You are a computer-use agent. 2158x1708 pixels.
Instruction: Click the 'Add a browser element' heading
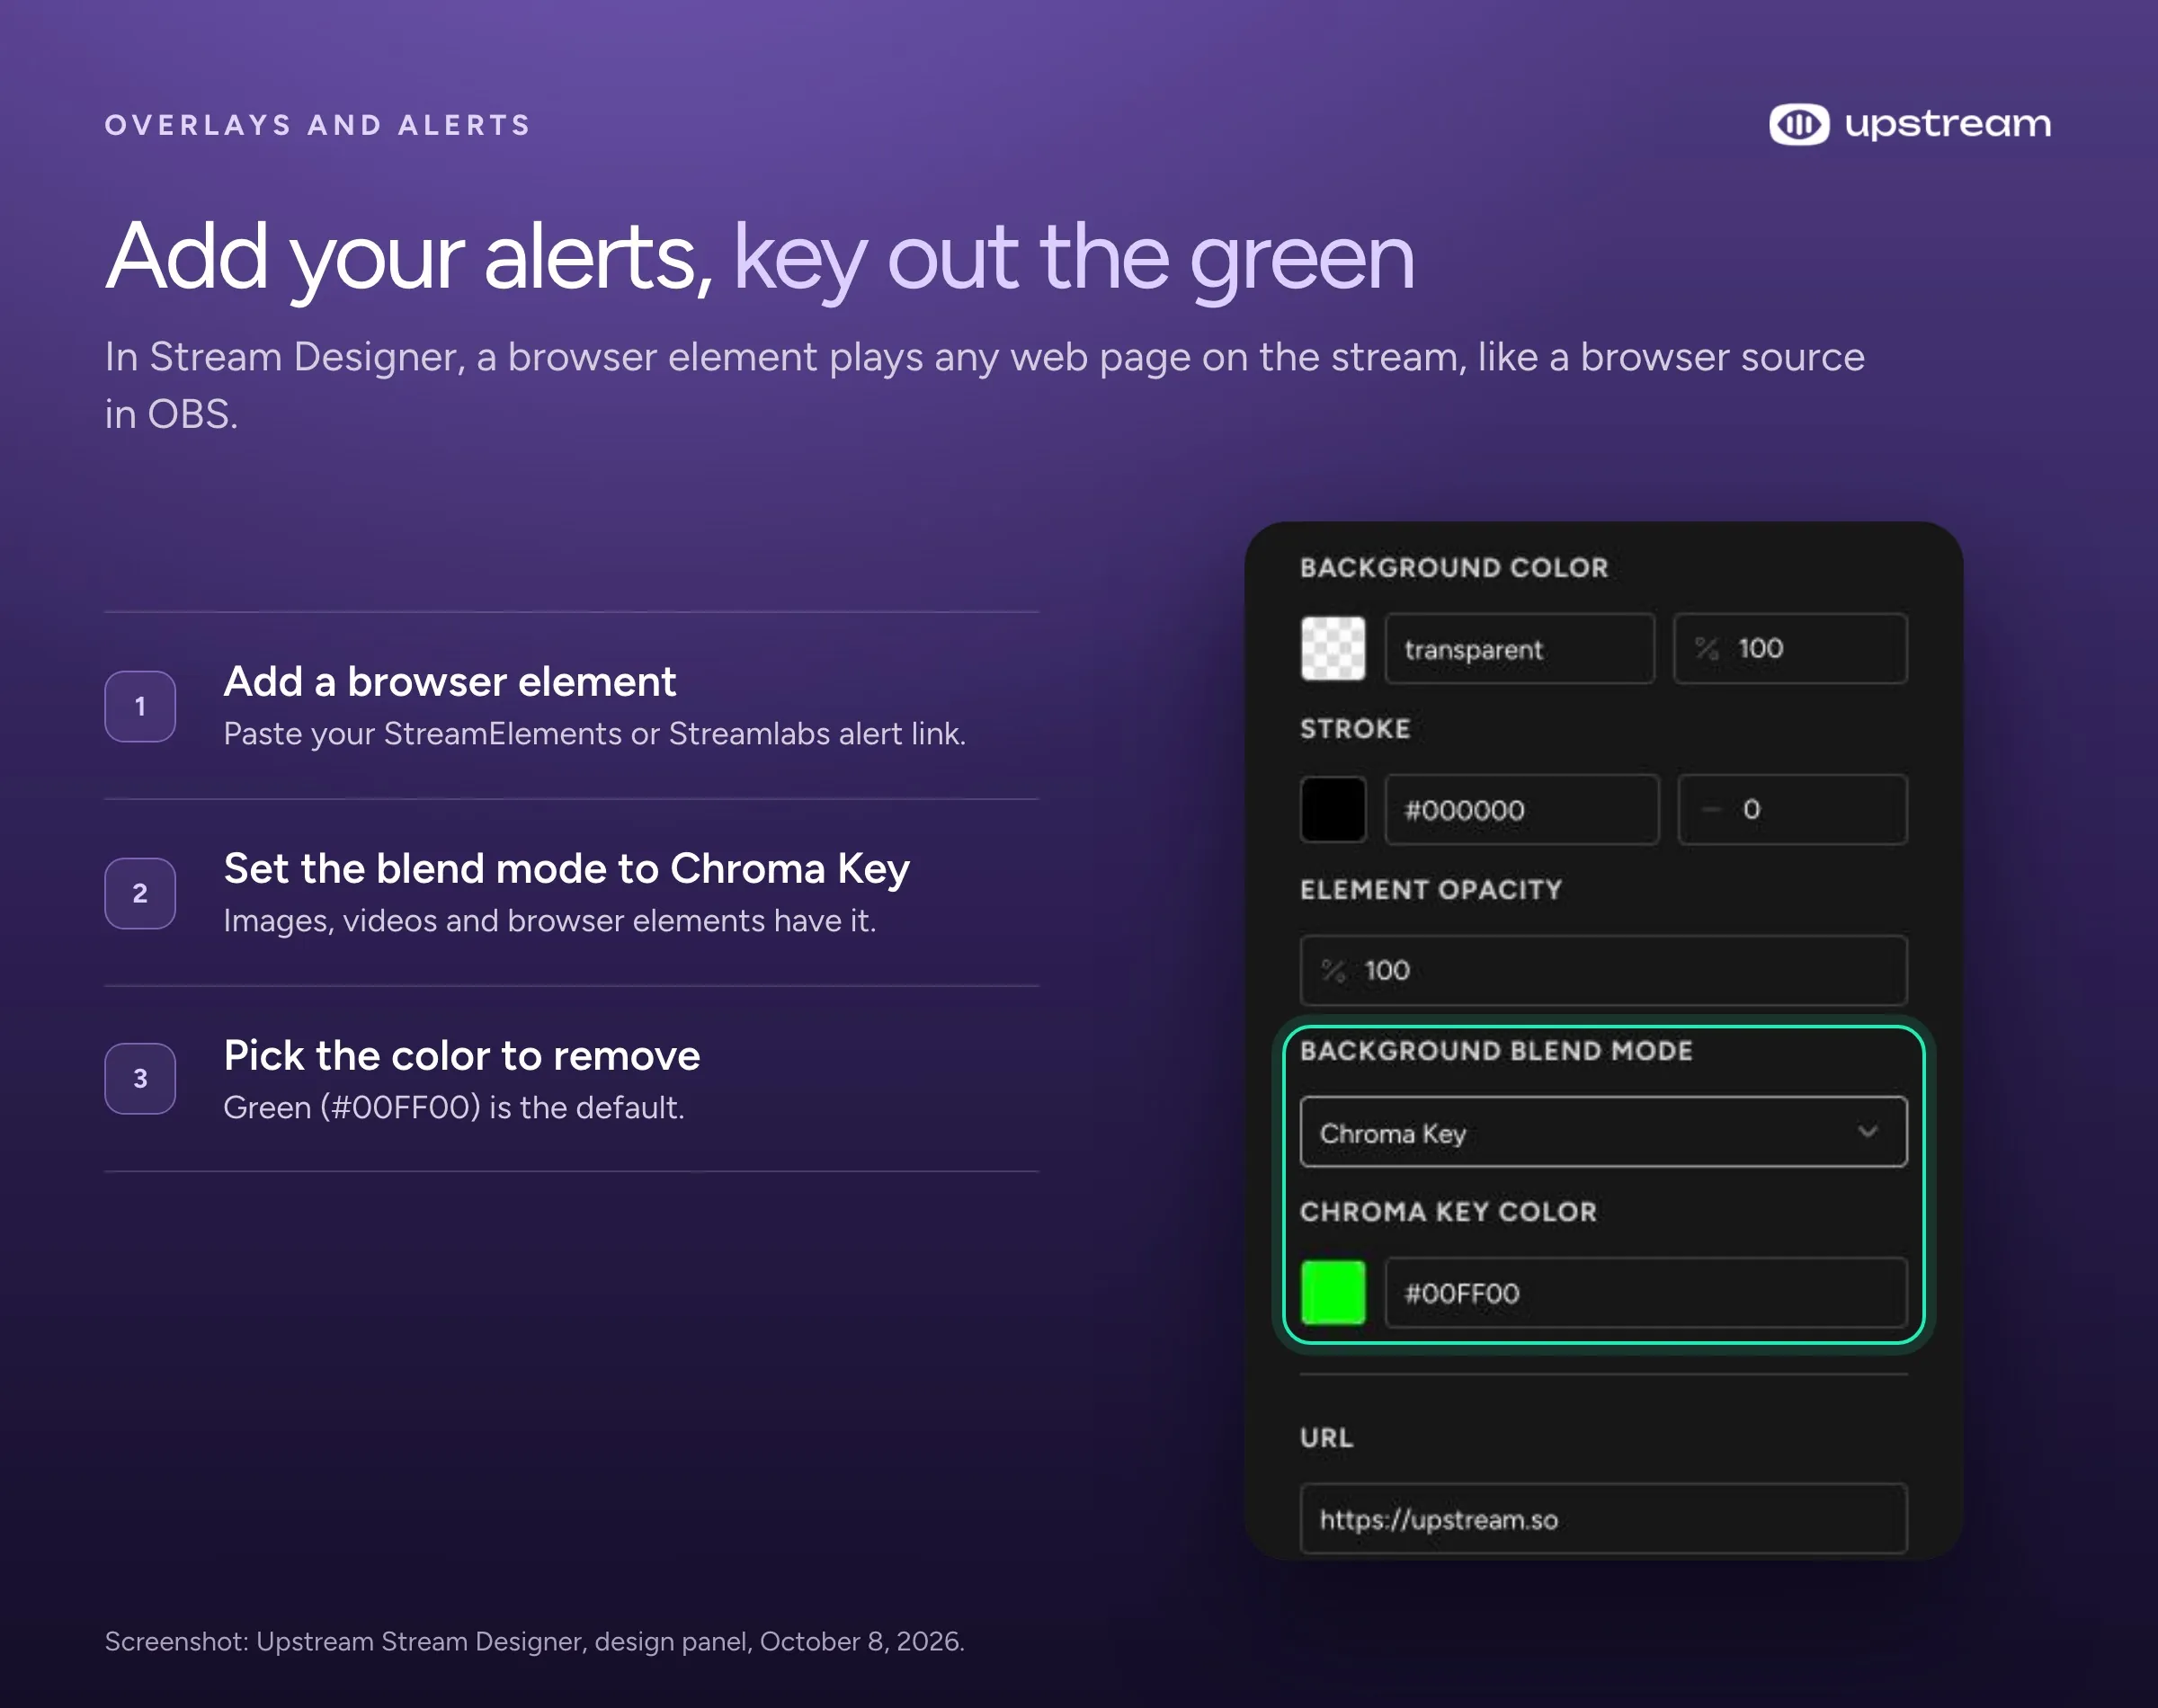click(x=449, y=681)
